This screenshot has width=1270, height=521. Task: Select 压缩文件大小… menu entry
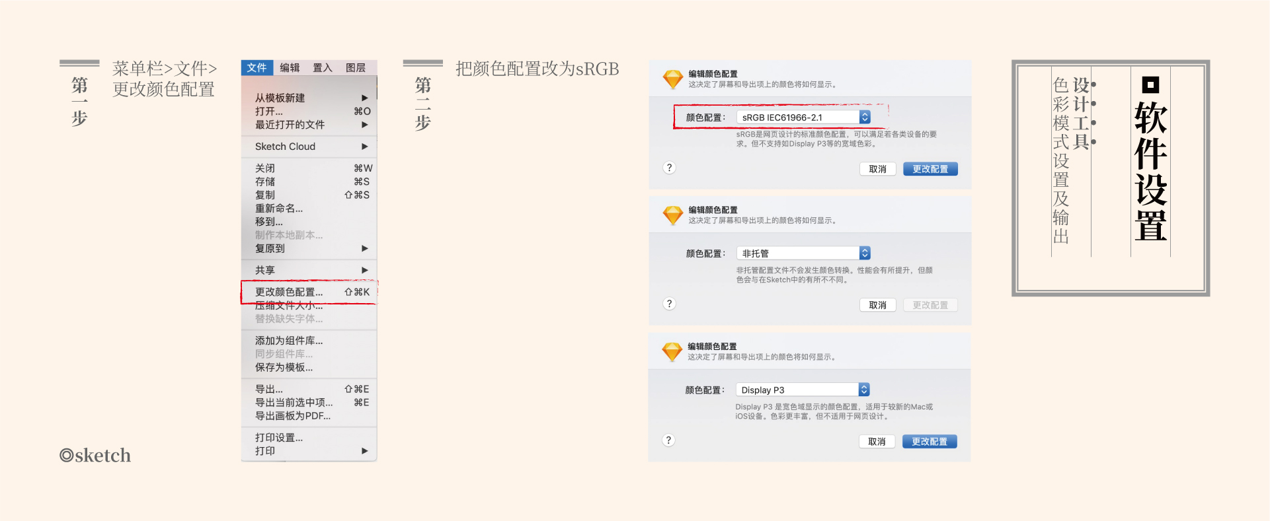point(309,306)
